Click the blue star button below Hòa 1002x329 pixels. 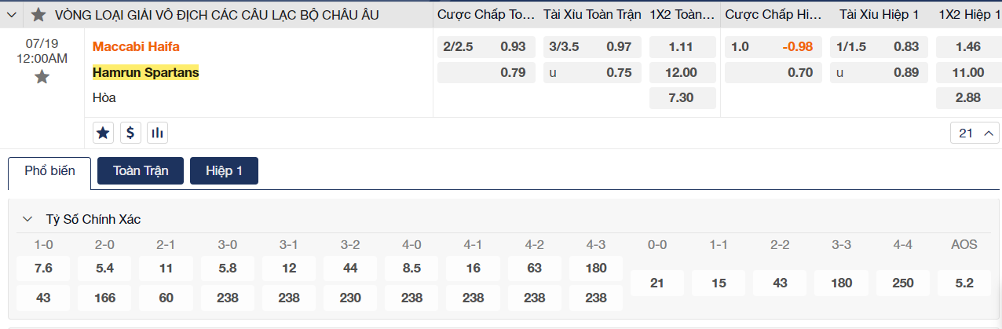pos(103,133)
